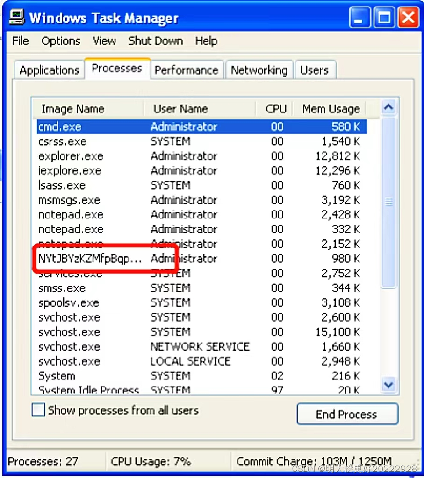Go to the Users tab
The image size is (424, 478).
(315, 70)
